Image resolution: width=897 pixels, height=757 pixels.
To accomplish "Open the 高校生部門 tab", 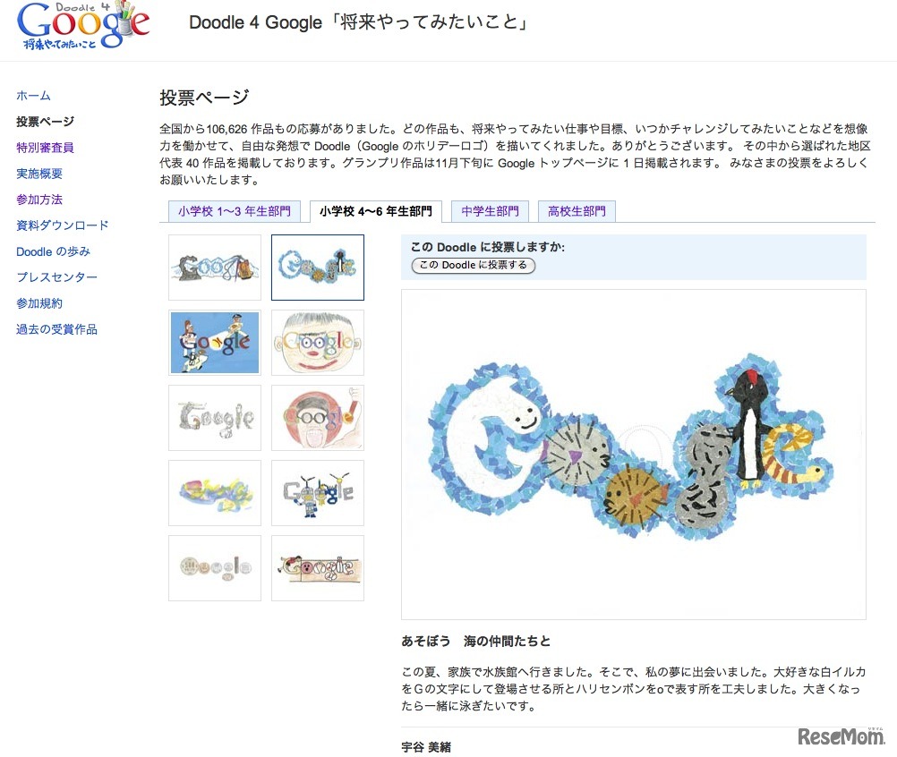I will coord(577,211).
